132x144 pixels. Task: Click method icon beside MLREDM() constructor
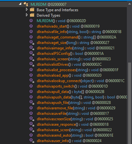[x=31, y=21]
